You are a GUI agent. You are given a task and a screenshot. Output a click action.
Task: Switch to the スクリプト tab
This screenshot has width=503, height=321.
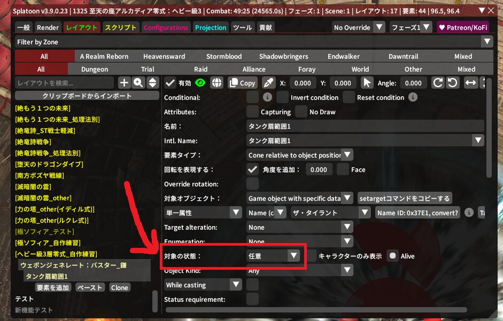tap(120, 27)
